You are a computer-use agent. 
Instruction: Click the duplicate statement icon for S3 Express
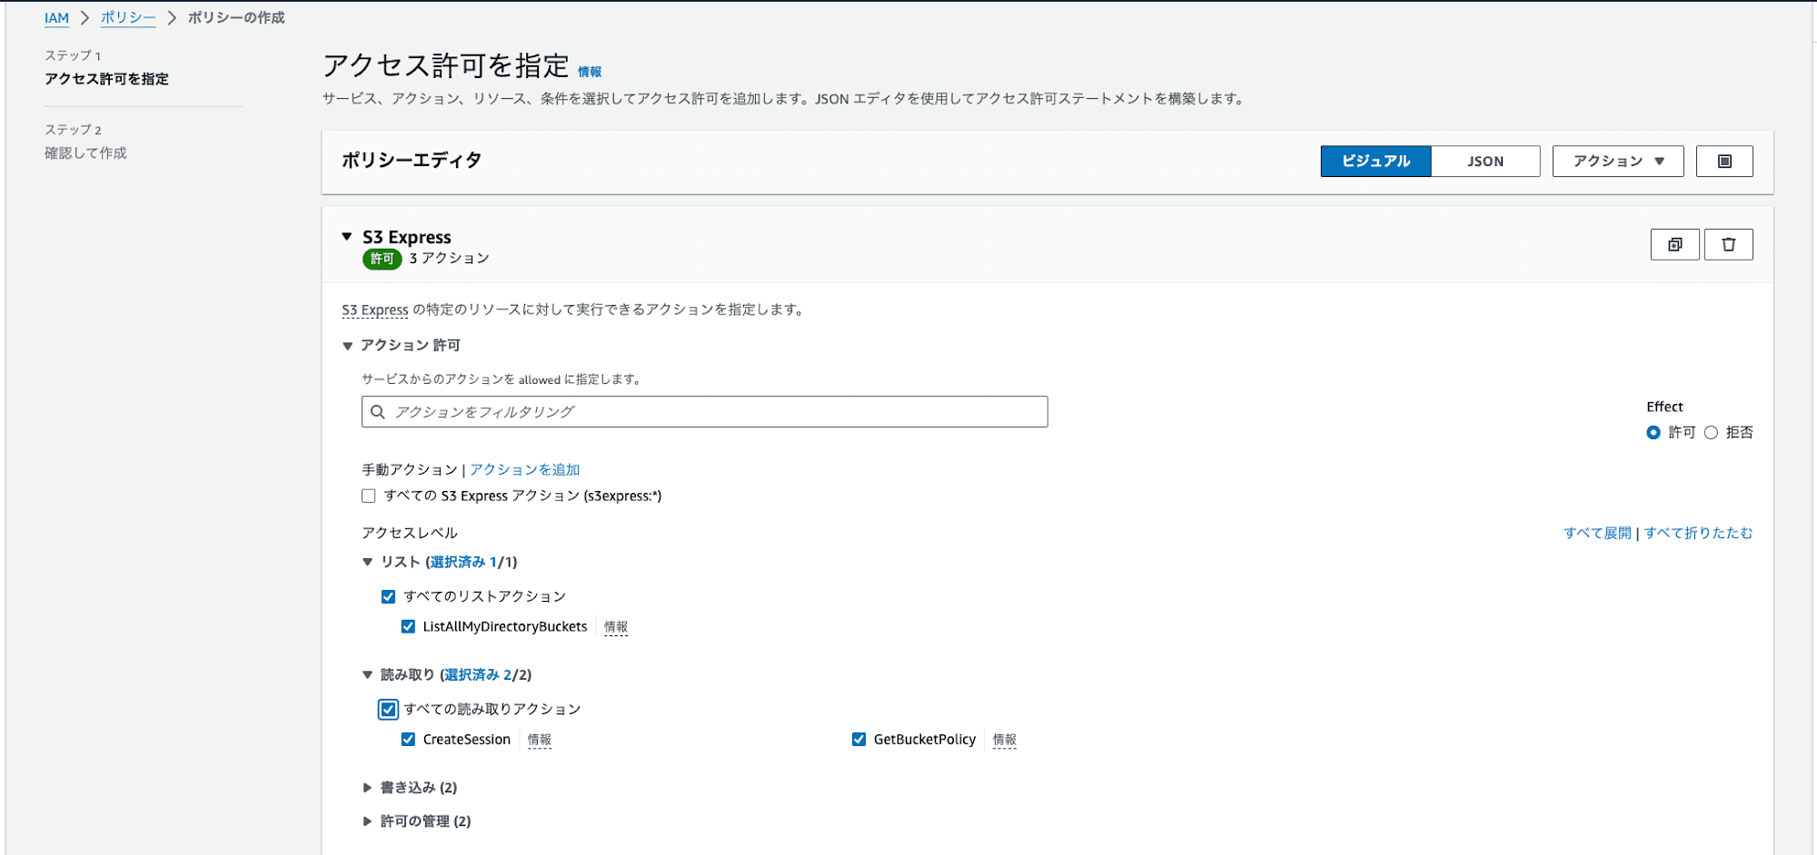click(1674, 244)
